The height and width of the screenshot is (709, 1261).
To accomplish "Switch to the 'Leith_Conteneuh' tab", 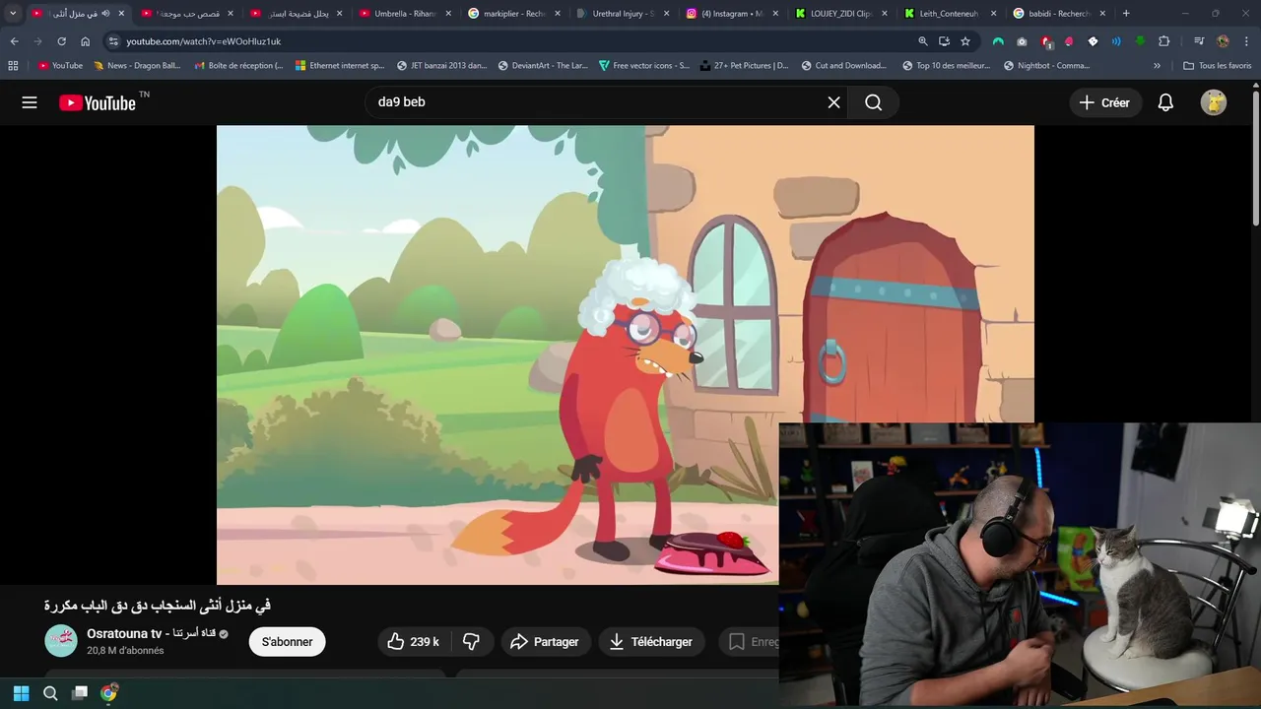I will point(948,14).
